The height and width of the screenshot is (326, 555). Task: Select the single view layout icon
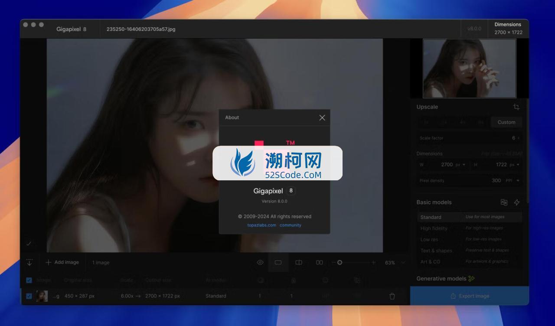[x=278, y=262]
